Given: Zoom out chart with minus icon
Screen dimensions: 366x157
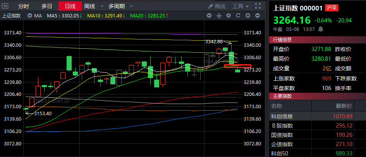Looking at the screenshot, I should tap(257, 15).
